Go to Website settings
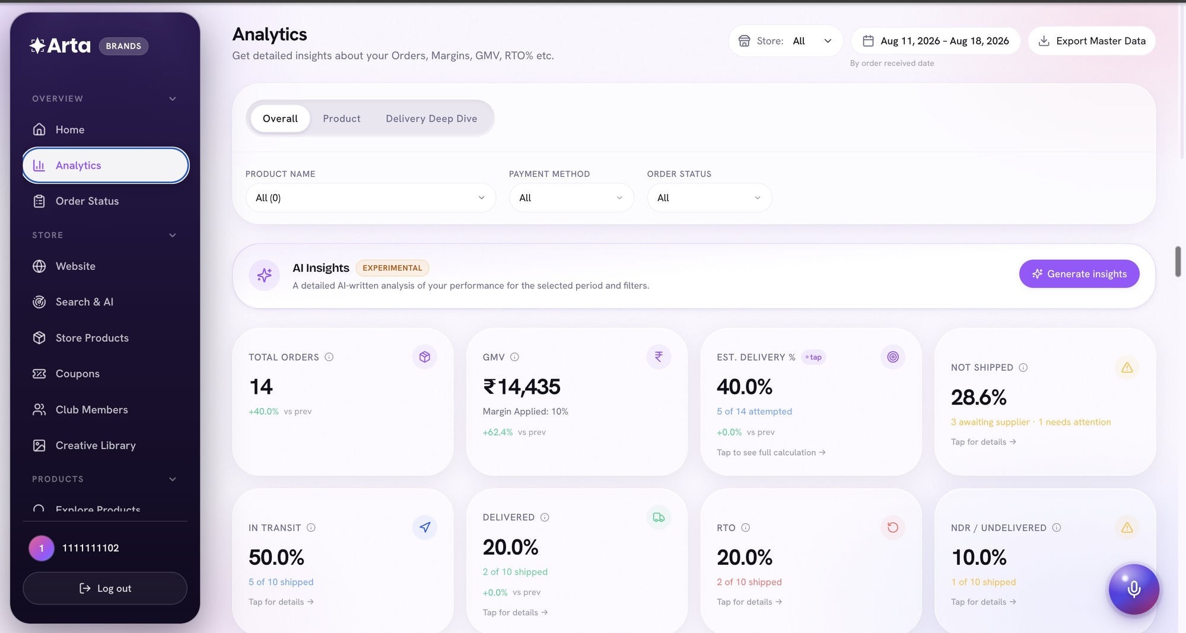This screenshot has width=1186, height=633. pyautogui.click(x=105, y=266)
